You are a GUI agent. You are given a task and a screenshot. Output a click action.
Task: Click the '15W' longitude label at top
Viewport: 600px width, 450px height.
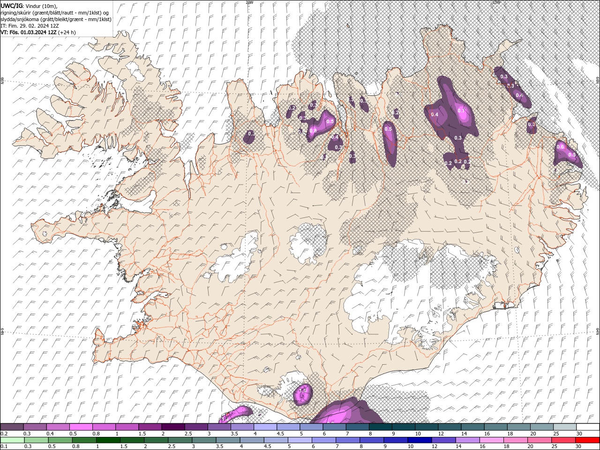[496, 2]
